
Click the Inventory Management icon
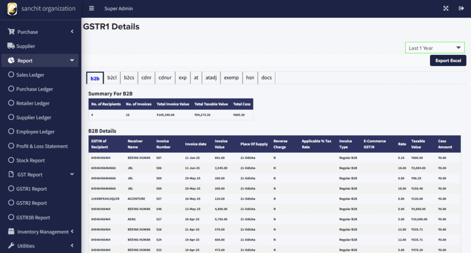11,231
